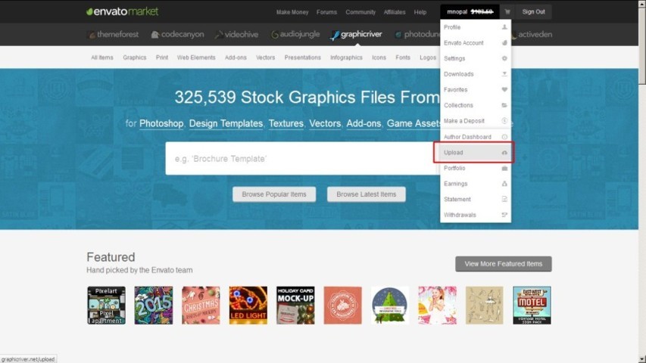Click the Envato Market logo
The height and width of the screenshot is (363, 646).
122,11
